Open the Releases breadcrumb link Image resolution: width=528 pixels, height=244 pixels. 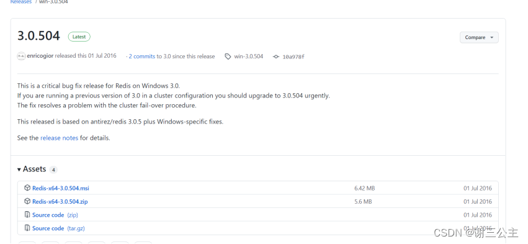tap(21, 2)
